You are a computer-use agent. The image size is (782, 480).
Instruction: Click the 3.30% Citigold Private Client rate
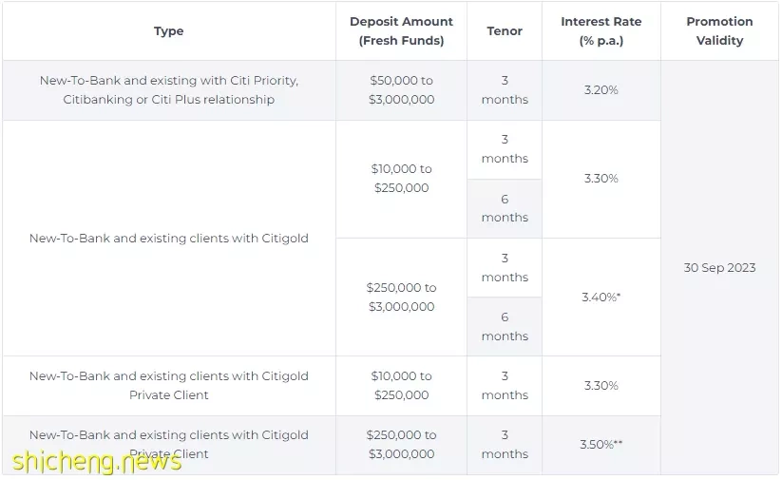coord(601,386)
